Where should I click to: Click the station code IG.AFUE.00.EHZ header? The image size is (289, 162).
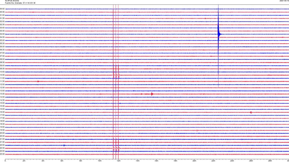click(12, 1)
